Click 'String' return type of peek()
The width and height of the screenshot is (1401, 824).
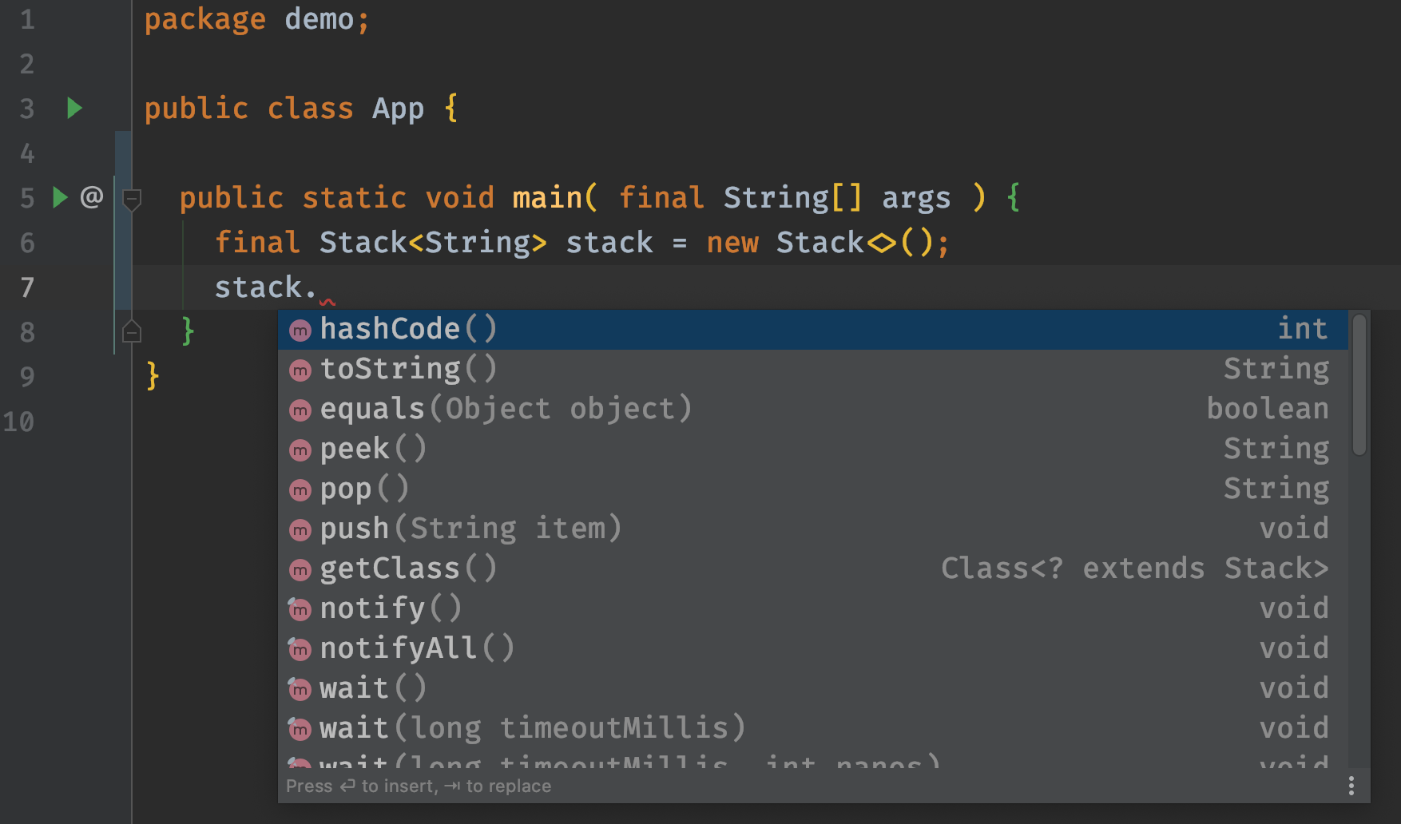coord(1276,449)
